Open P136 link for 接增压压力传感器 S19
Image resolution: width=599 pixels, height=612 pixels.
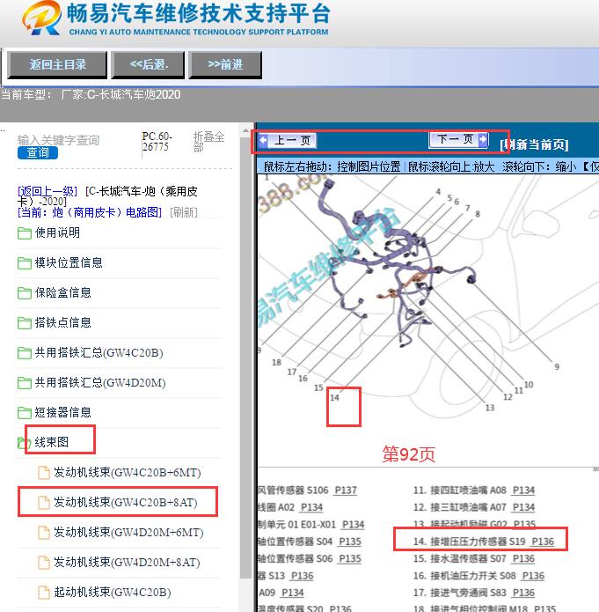[x=543, y=542]
